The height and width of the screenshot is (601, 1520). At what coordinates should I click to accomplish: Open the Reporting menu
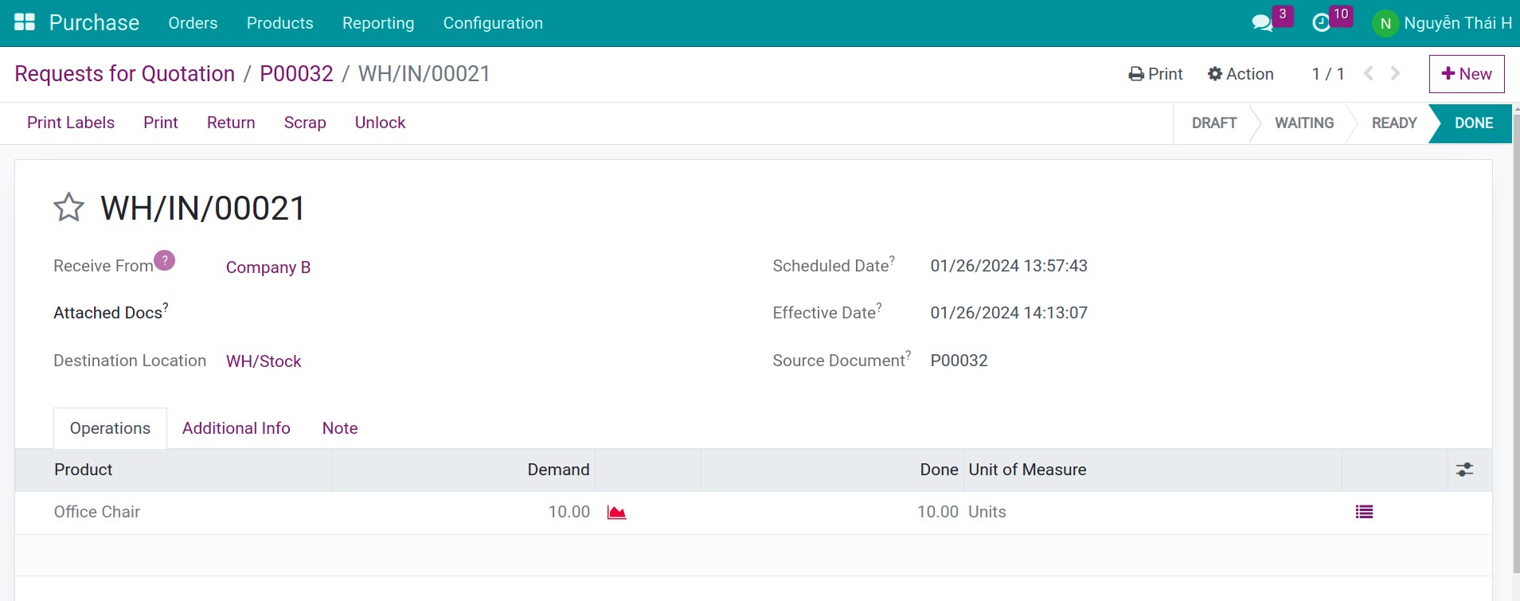[378, 23]
